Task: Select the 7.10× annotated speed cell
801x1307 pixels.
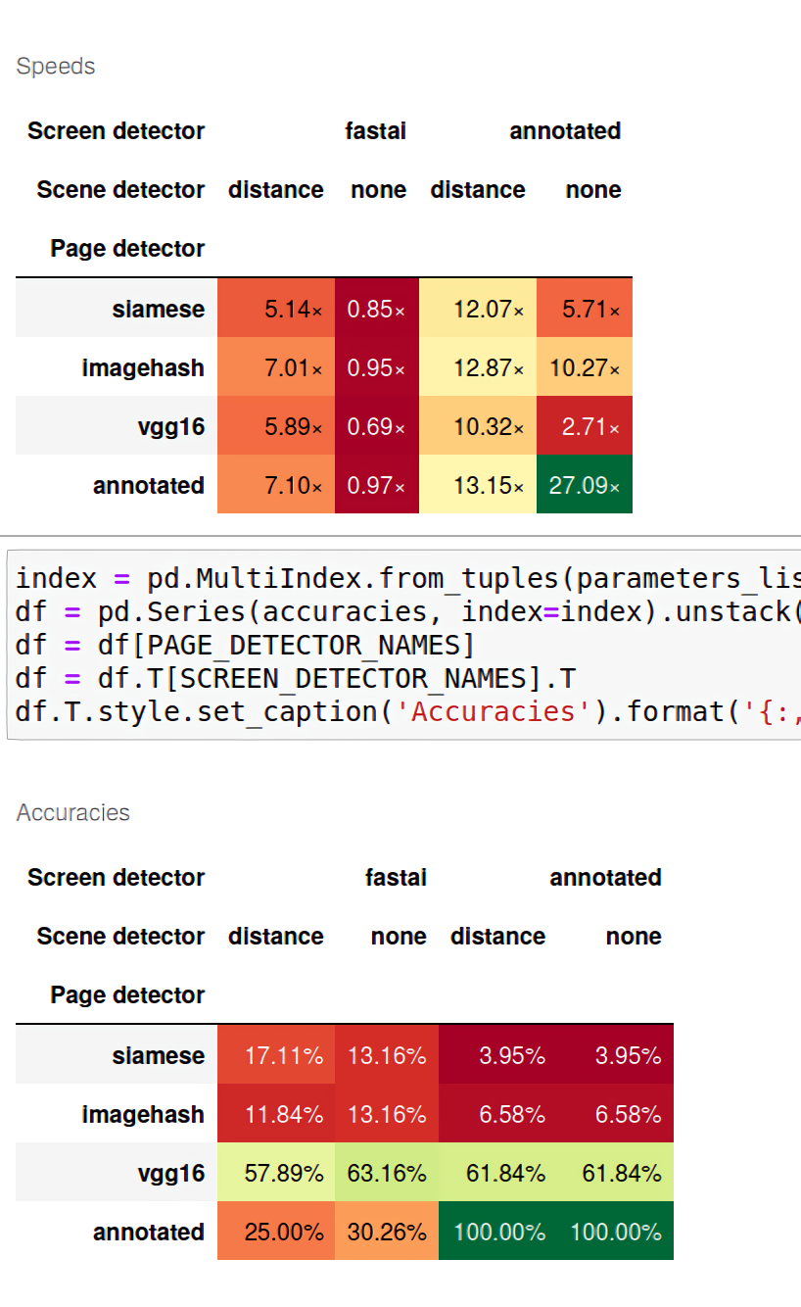Action: click(x=276, y=484)
